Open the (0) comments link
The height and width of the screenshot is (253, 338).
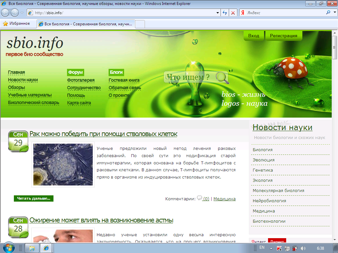[x=206, y=199]
